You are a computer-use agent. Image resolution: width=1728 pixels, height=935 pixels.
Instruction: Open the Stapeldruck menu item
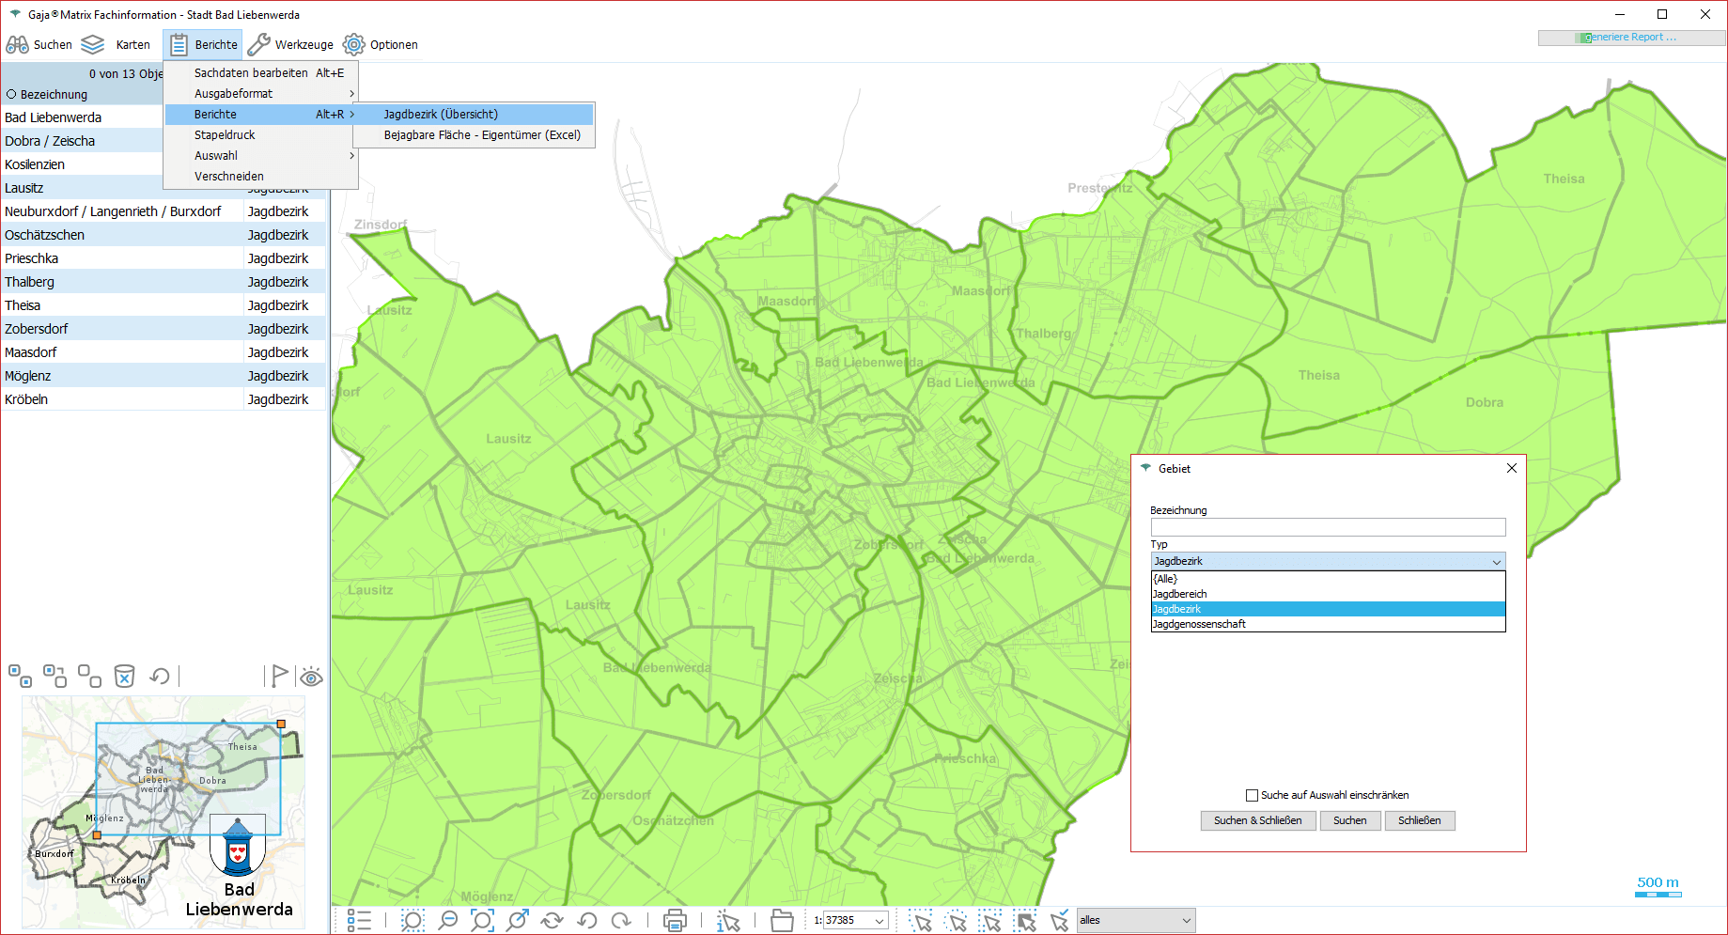[x=225, y=135]
